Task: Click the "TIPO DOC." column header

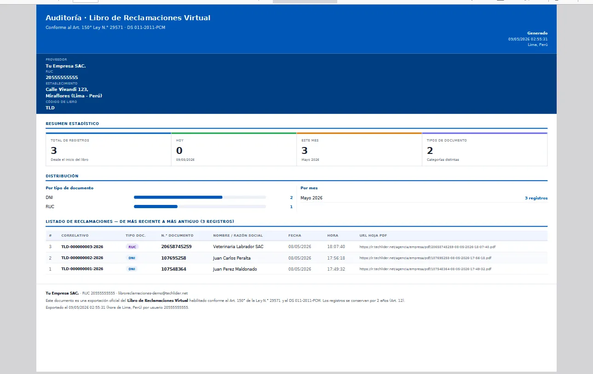Action: (x=136, y=235)
